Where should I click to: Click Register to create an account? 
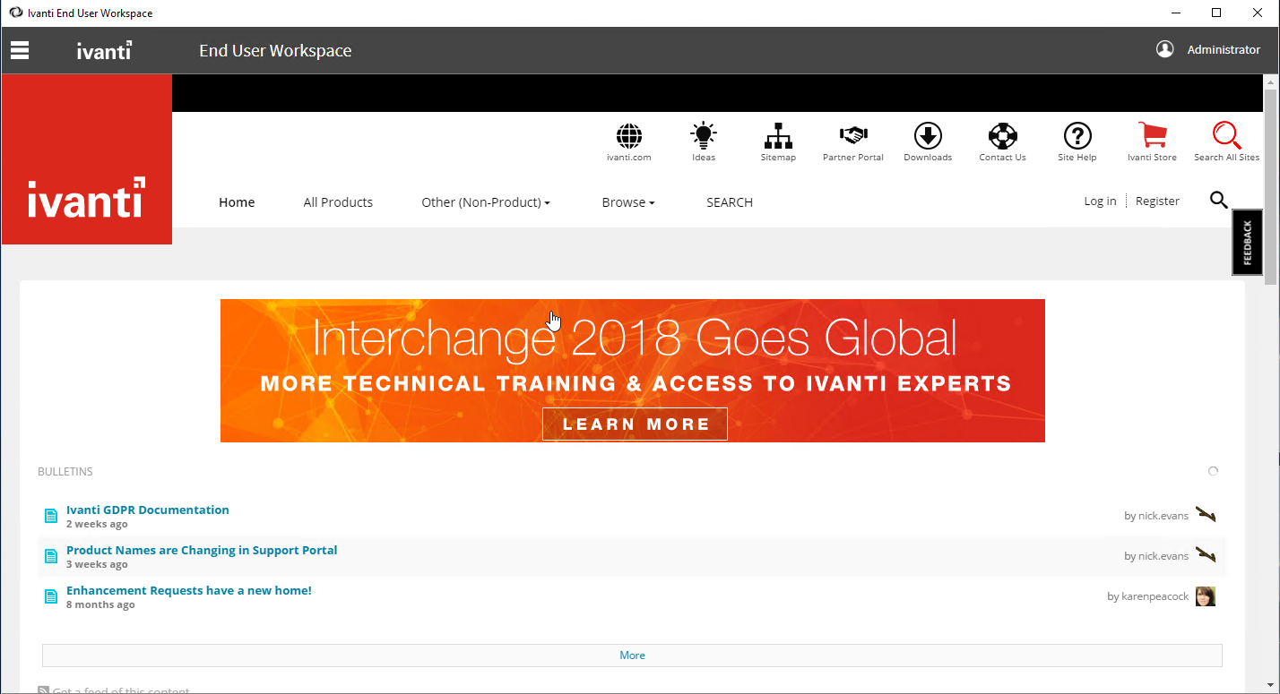[1156, 201]
